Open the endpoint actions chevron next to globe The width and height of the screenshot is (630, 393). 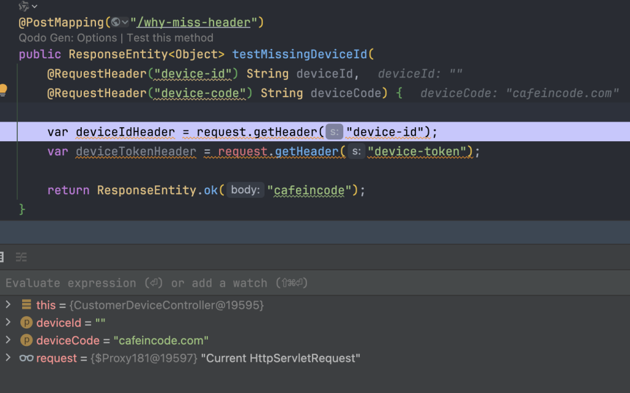coord(125,22)
